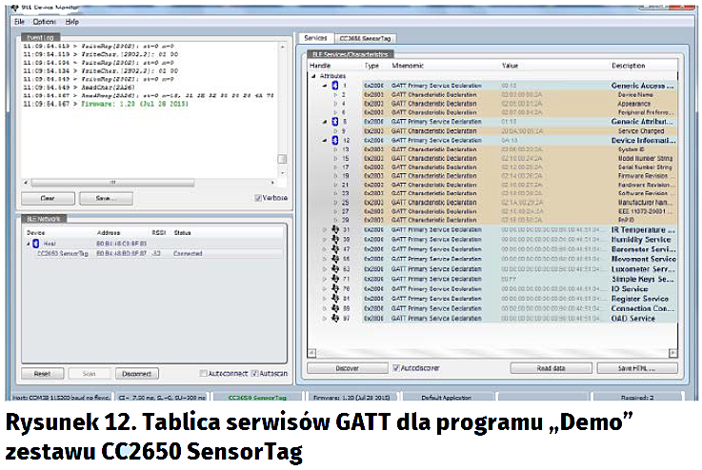Click the Bluetooth icon for Generic Access service
Image resolution: width=702 pixels, height=470 pixels.
tap(334, 86)
